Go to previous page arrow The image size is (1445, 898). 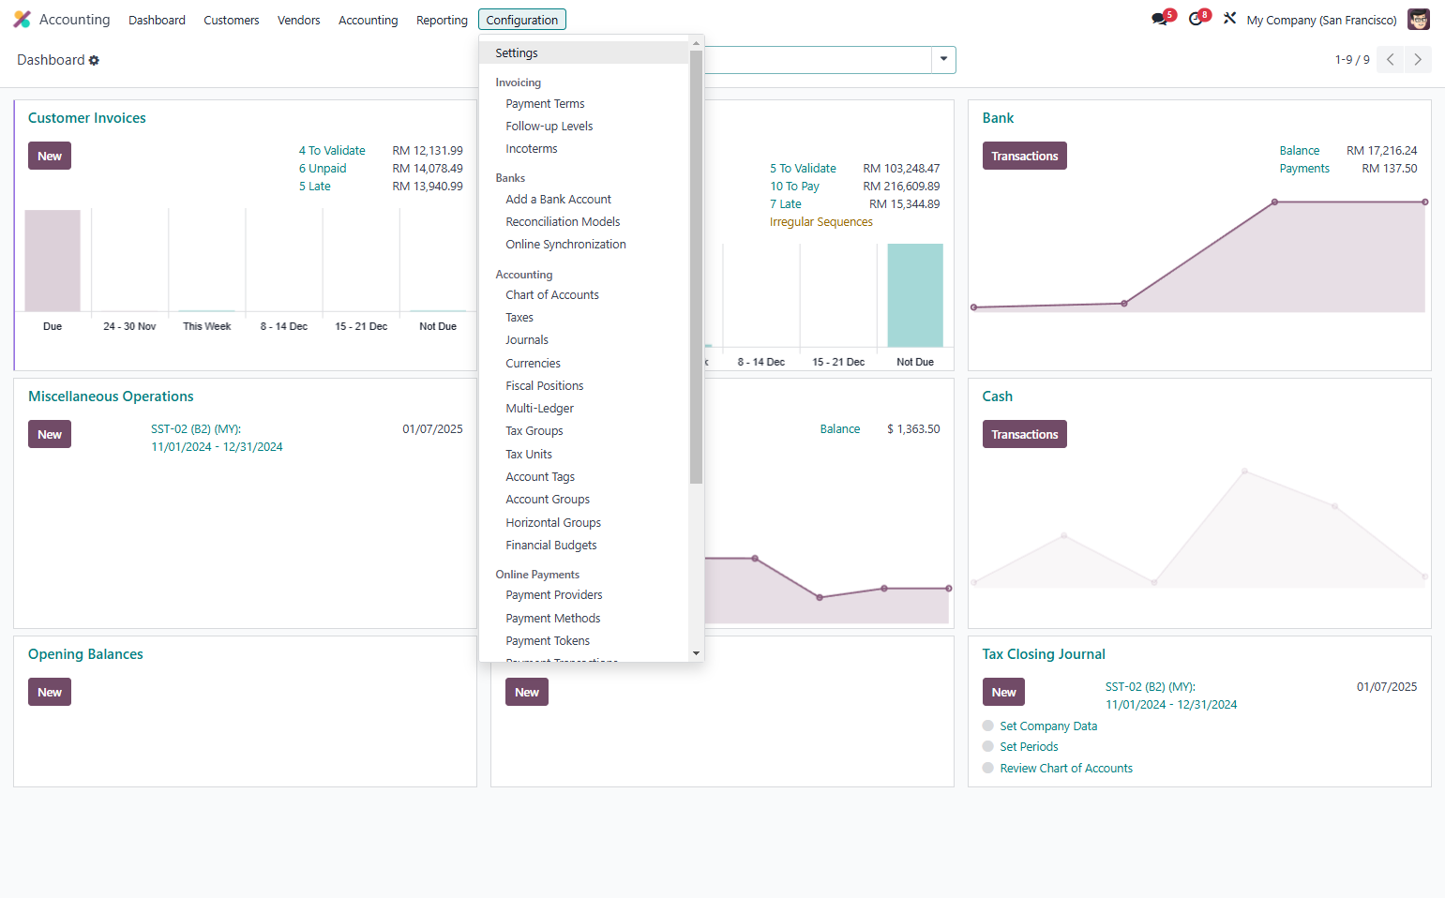[x=1390, y=59]
